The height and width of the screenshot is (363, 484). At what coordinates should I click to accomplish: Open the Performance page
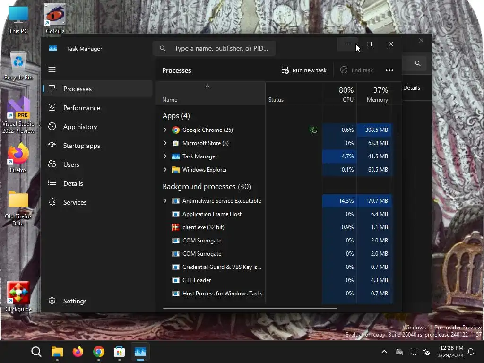97,108
